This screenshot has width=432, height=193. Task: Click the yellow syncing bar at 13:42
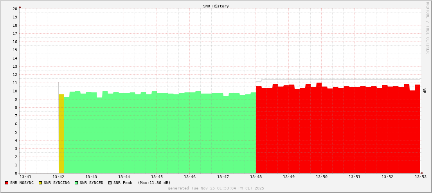click(61, 133)
